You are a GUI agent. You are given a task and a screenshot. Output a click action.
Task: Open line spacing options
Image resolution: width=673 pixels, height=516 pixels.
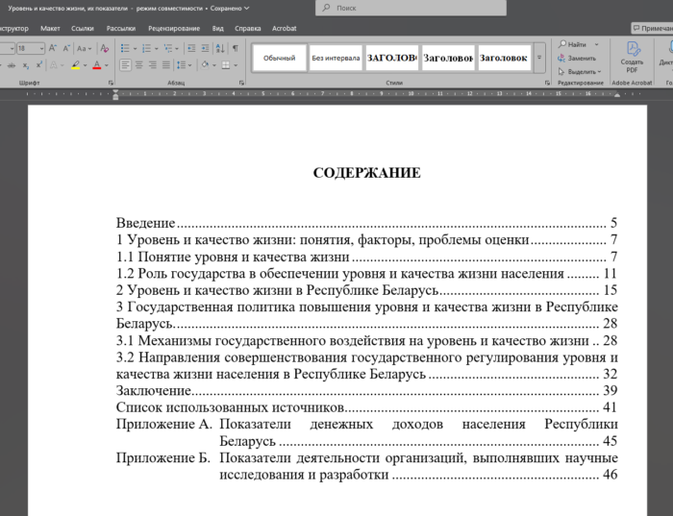(x=184, y=65)
